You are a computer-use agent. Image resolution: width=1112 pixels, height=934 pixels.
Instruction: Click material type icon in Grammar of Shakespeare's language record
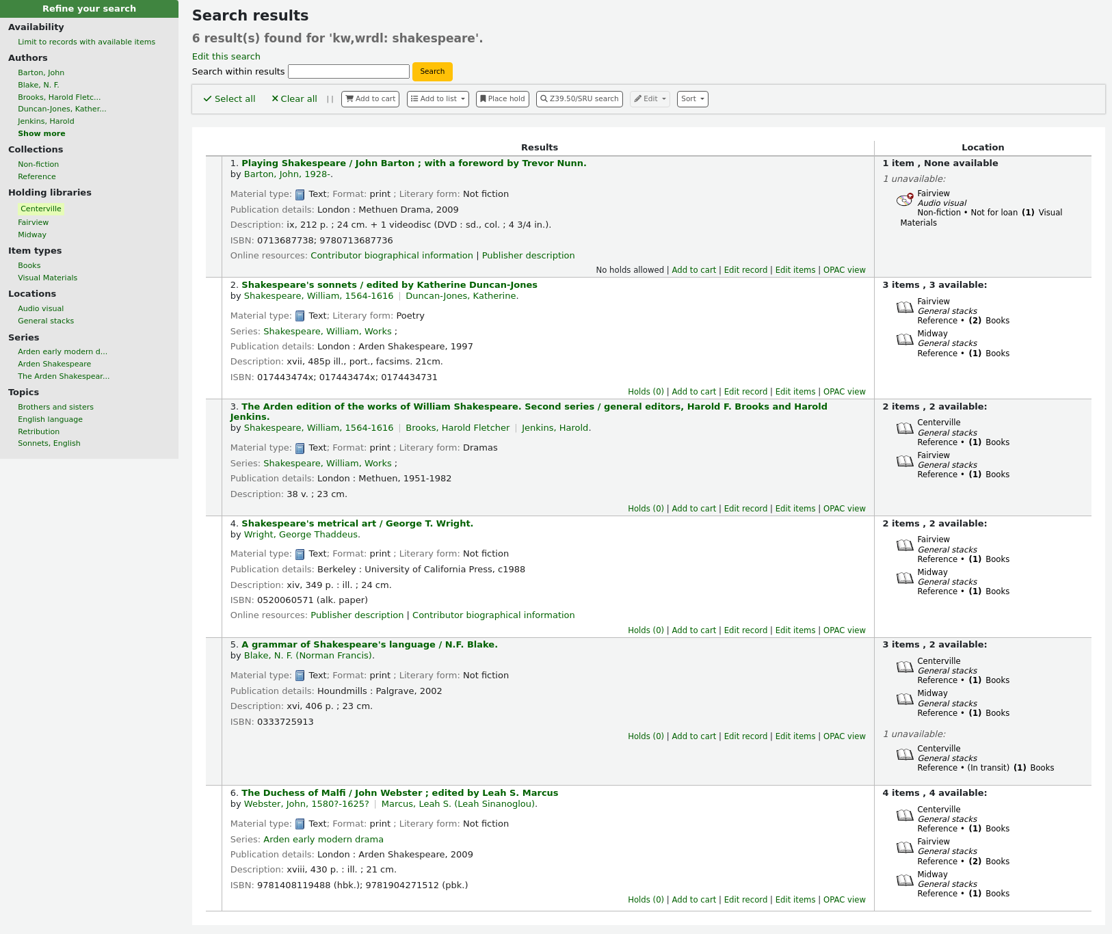(300, 676)
